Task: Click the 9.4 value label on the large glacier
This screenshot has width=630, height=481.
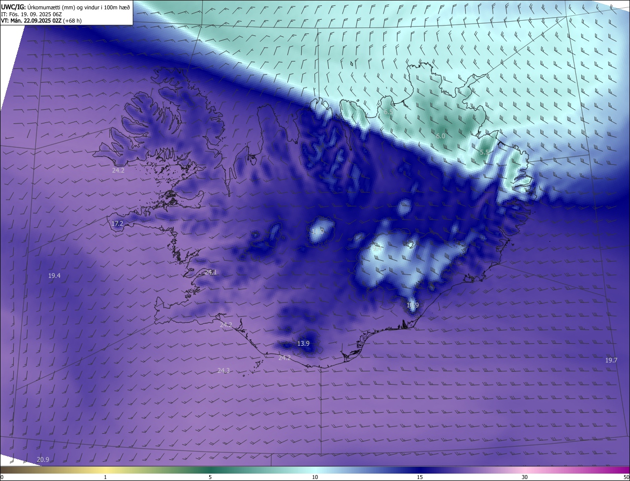Action: pyautogui.click(x=376, y=248)
